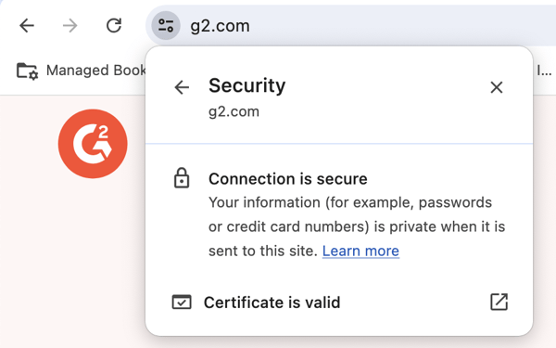Screen dimensions: 556x348
Task: Click the Connection is secure heading
Action: click(x=288, y=179)
